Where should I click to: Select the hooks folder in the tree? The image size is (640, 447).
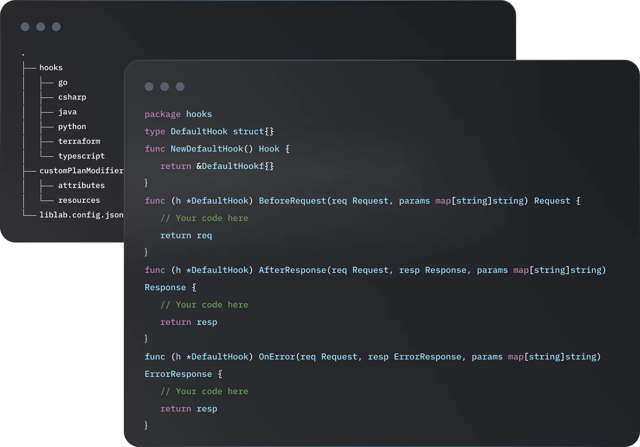click(51, 67)
